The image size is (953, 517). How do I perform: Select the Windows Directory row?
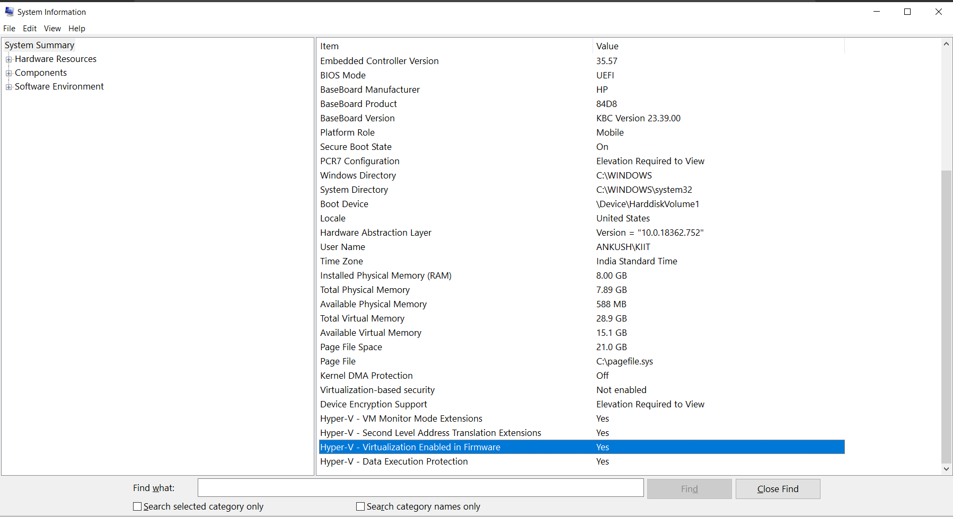pyautogui.click(x=581, y=175)
